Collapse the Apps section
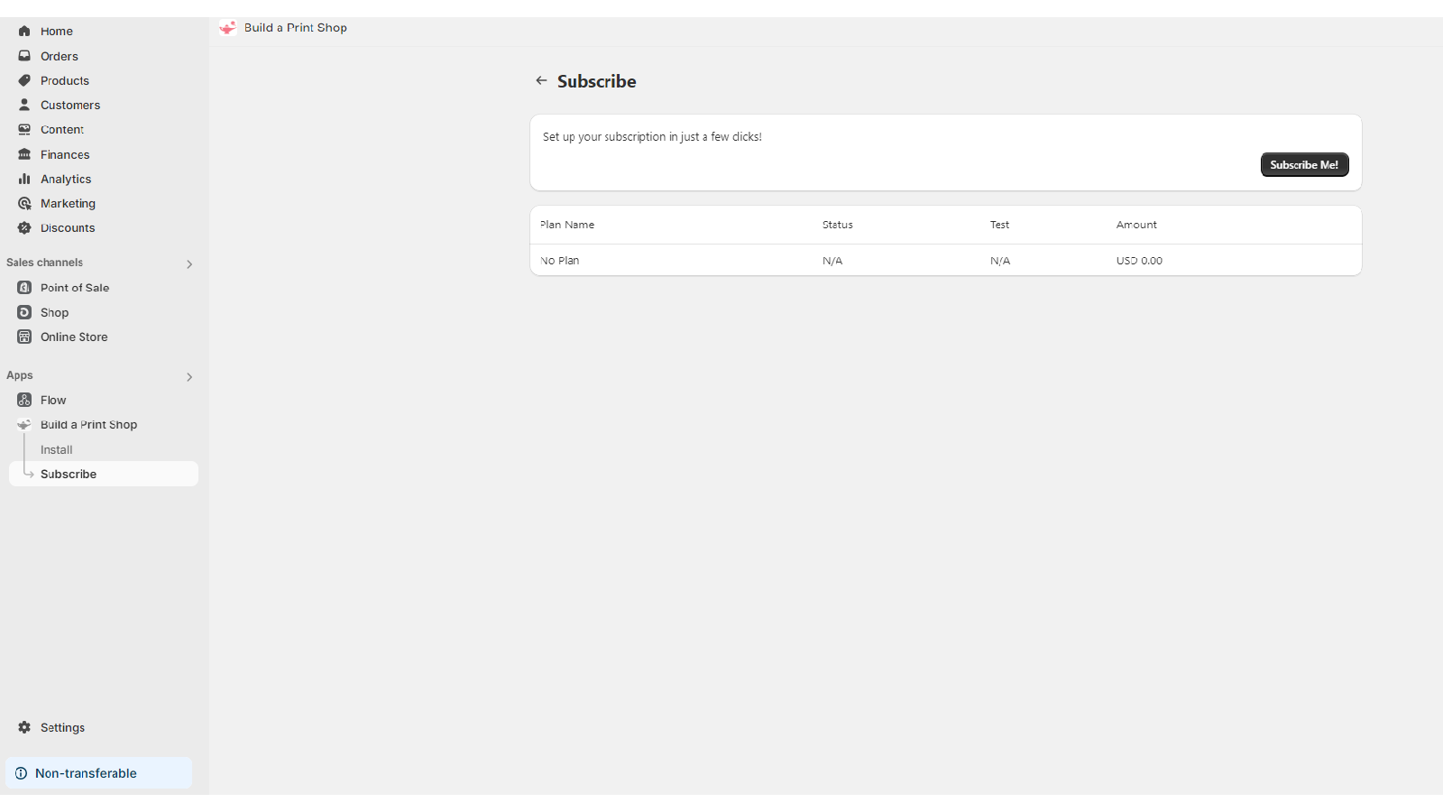 point(189,376)
